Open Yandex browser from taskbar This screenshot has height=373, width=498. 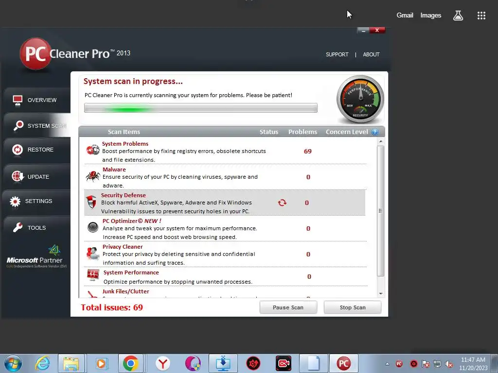163,363
